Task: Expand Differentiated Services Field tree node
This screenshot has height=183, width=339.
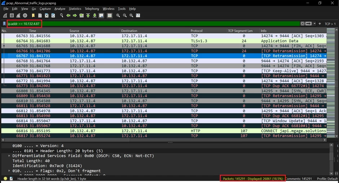Action: click(x=9, y=156)
